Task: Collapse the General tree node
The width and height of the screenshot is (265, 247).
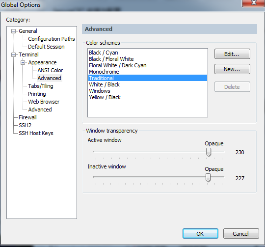Action: pos(13,31)
